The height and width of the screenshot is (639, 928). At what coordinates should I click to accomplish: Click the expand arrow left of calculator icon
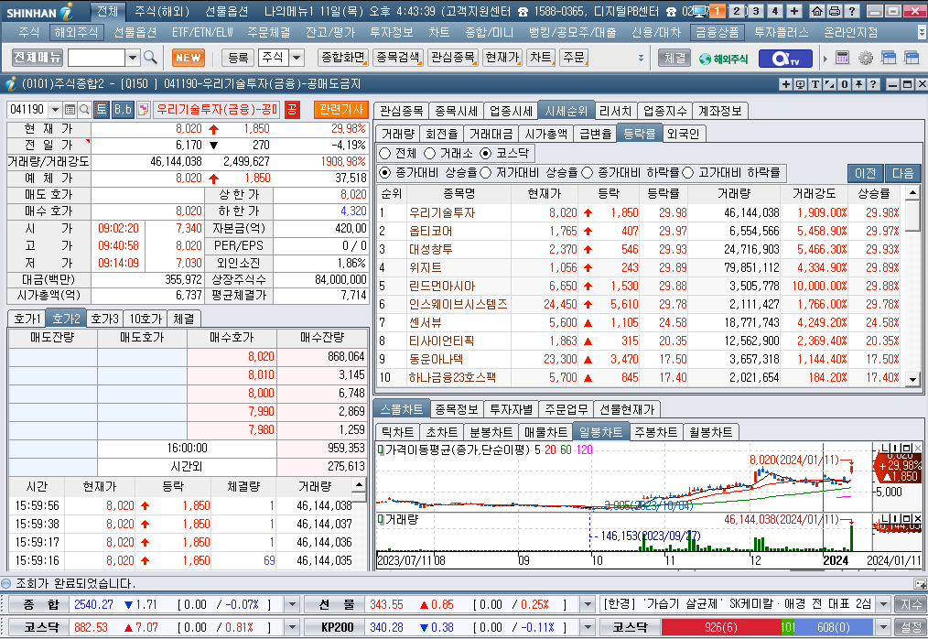pos(825,58)
